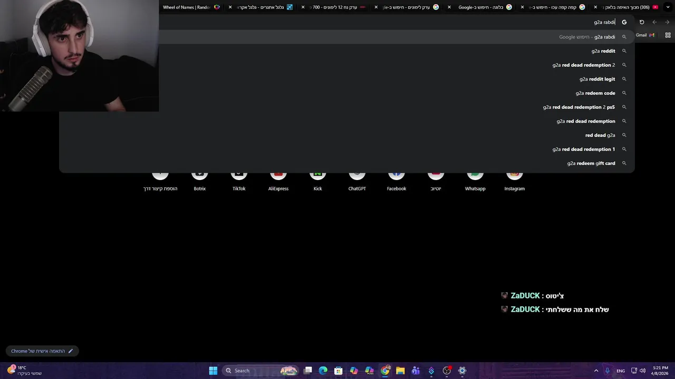Launch Microsoft Edge from the taskbar
The height and width of the screenshot is (379, 675).
(x=323, y=371)
